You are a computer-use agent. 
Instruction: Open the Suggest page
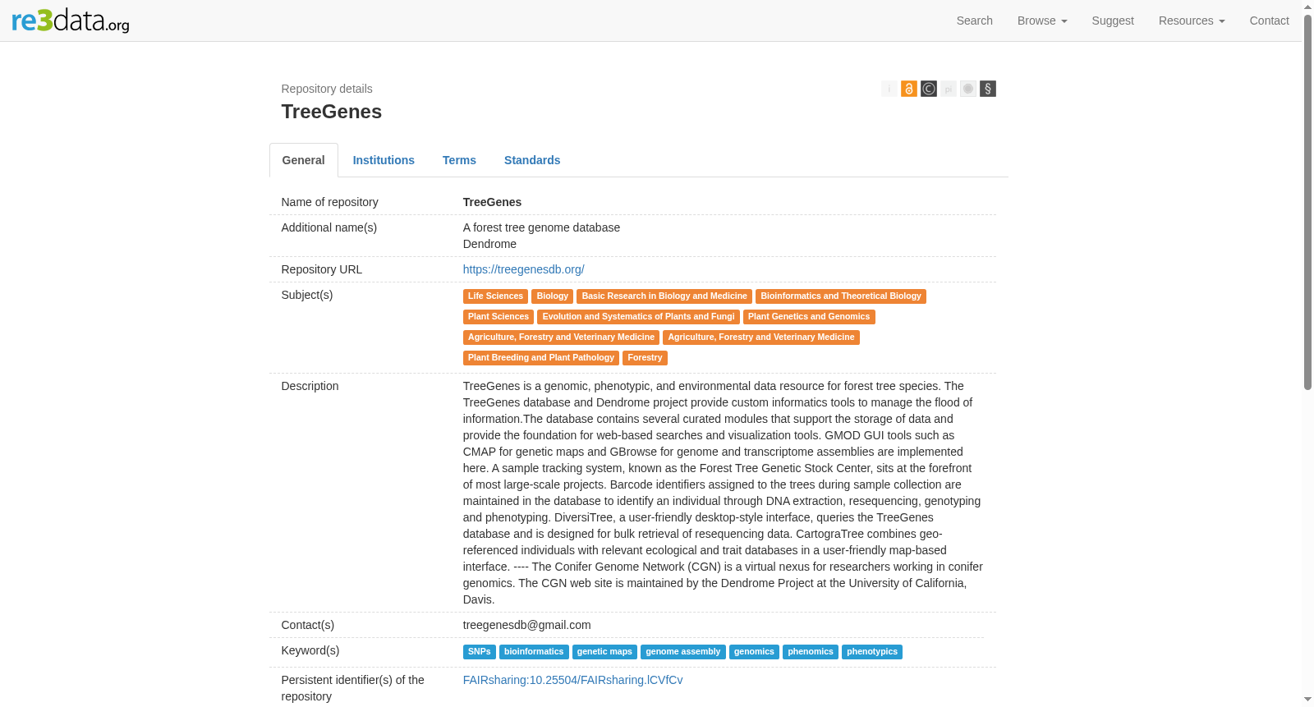(x=1113, y=21)
